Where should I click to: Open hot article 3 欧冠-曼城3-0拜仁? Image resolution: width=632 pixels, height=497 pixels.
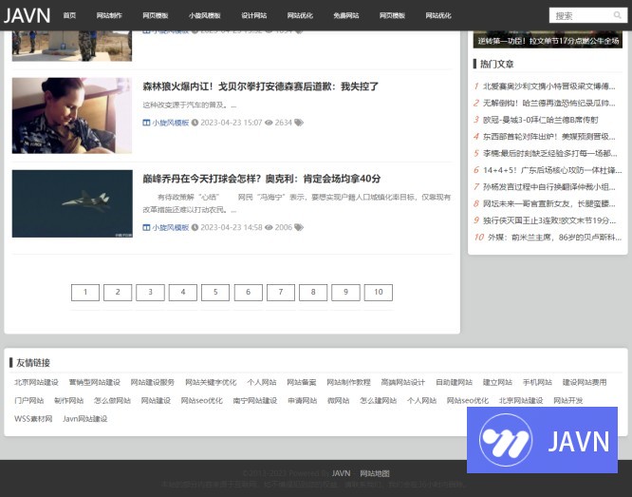coord(541,120)
